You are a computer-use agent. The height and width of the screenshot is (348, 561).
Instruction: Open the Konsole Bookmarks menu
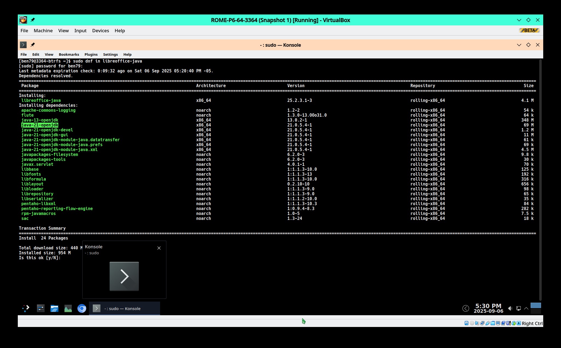(x=69, y=54)
